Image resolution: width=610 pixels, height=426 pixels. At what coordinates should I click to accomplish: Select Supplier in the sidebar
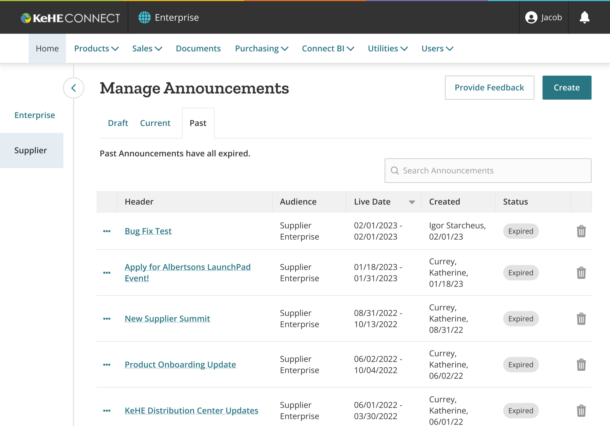point(32,150)
